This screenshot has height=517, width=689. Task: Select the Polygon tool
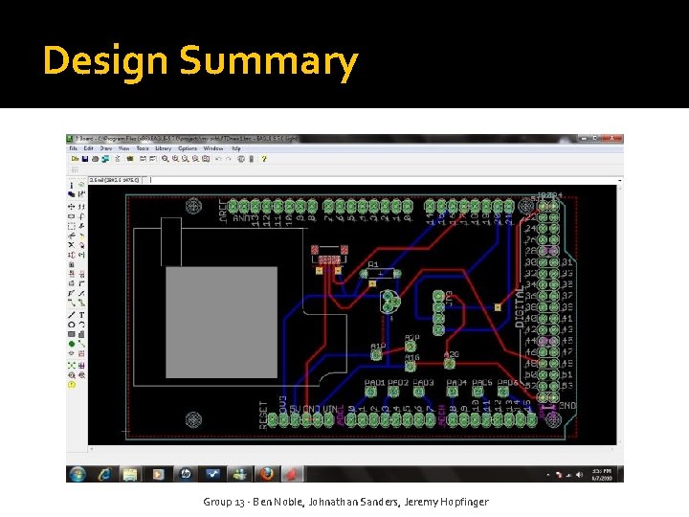pos(81,334)
